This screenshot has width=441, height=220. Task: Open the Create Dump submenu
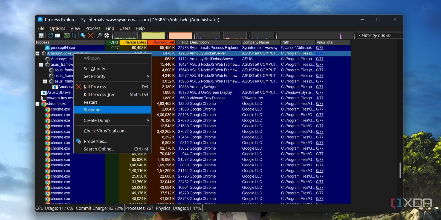(113, 120)
